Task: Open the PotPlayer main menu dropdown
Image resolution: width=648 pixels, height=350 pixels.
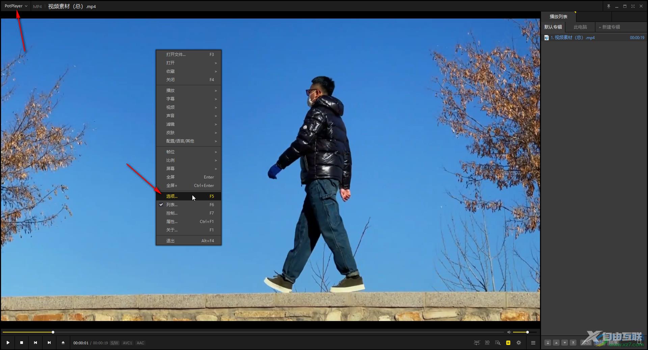Action: pos(16,6)
